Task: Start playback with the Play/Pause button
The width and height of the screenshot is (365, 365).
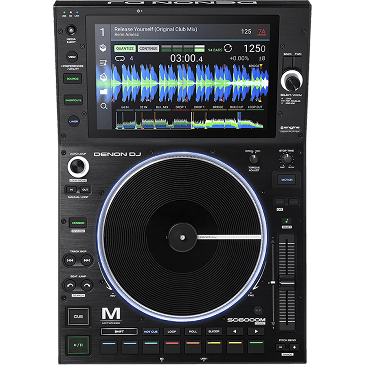Action: coord(78,345)
